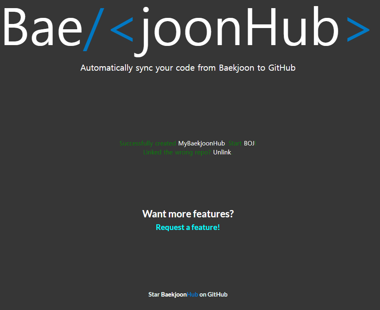Click the BOJ link
Viewport: 380px width, 310px height.
[249, 143]
